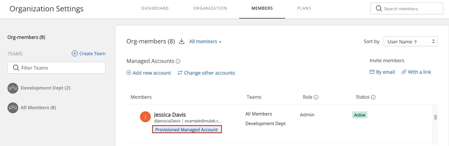This screenshot has height=146, width=449.
Task: Click Jessica Davis's orange avatar
Action: [145, 117]
